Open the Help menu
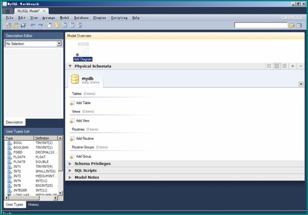Screen dimensions: 308x215 pyautogui.click(x=136, y=18)
